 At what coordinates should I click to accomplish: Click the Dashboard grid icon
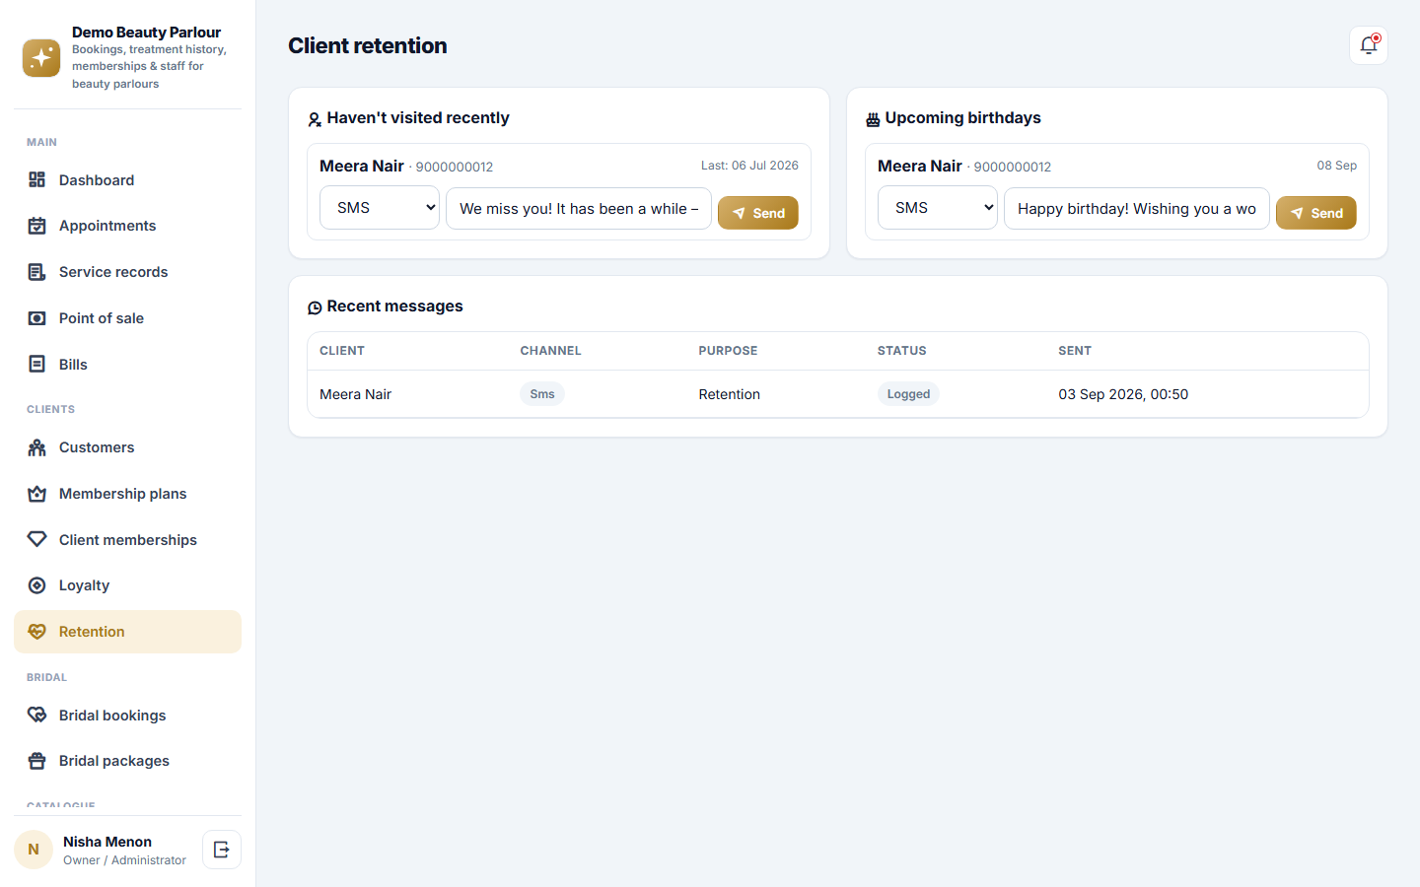tap(37, 179)
